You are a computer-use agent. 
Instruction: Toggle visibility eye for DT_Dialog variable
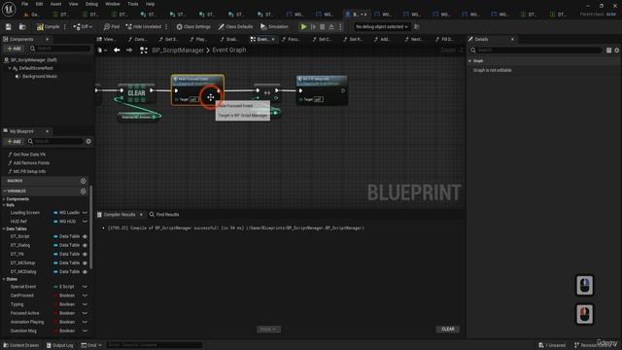coord(85,245)
